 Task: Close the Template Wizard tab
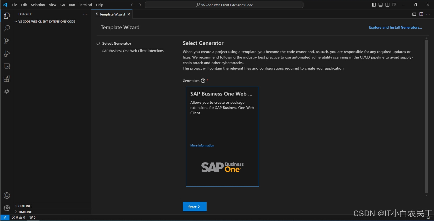point(129,14)
